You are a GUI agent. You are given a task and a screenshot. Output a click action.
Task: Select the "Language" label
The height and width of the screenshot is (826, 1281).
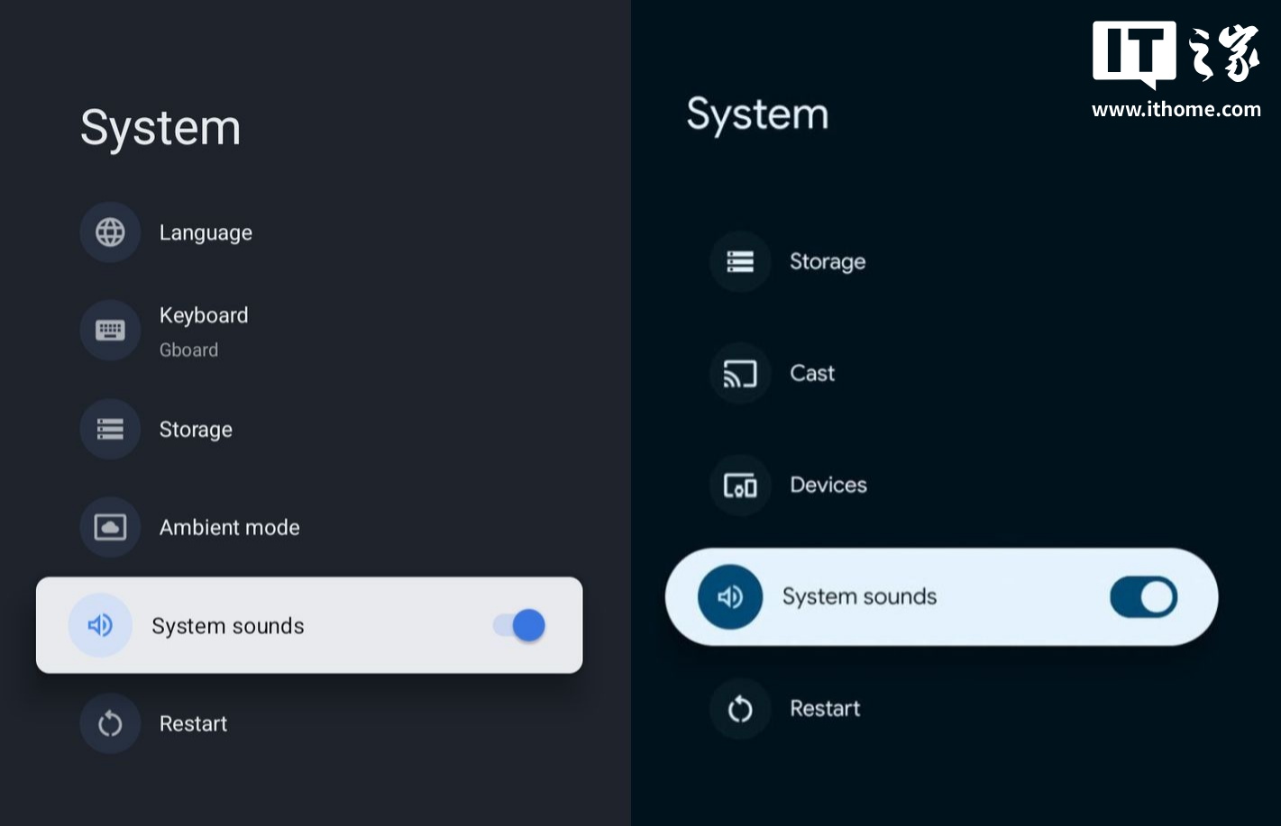click(206, 232)
